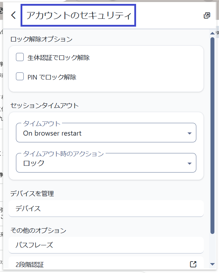Click the PIN でロック解除 label text
The height and width of the screenshot is (273, 219).
[x=52, y=77]
